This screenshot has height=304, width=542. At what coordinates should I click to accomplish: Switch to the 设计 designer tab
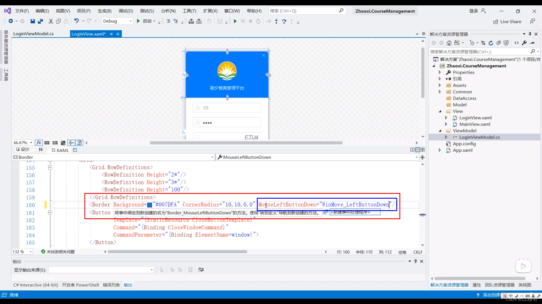[23, 150]
